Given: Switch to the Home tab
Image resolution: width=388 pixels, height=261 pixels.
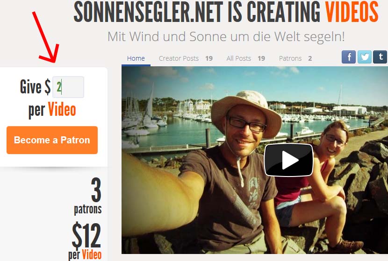Looking at the screenshot, I should coord(136,58).
